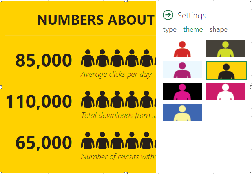Click first person icon in 110,000 row
The height and width of the screenshot is (174, 252).
click(88, 99)
